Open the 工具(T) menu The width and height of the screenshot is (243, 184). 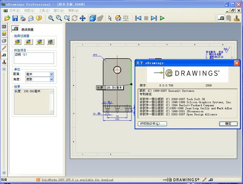[x=44, y=11]
